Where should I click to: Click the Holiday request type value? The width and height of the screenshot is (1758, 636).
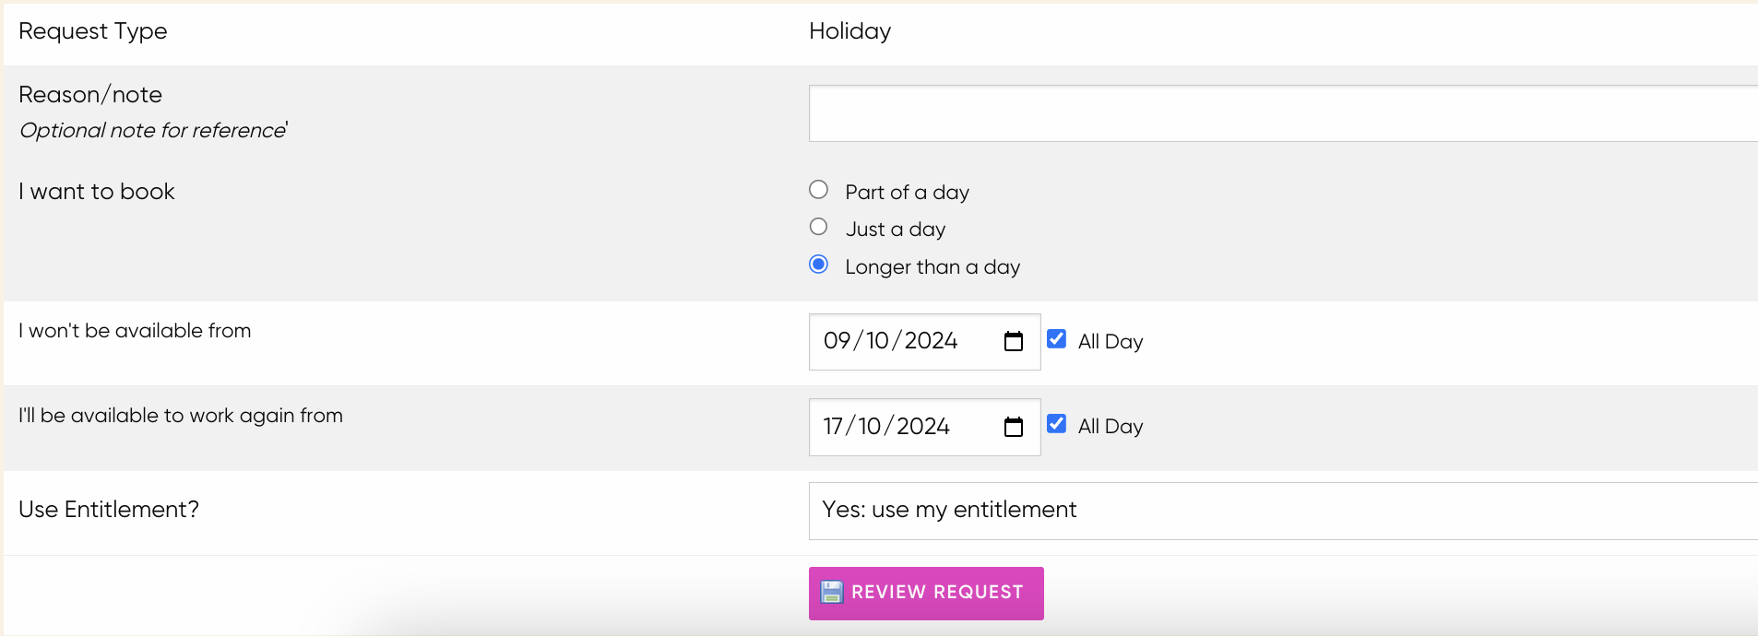tap(849, 31)
